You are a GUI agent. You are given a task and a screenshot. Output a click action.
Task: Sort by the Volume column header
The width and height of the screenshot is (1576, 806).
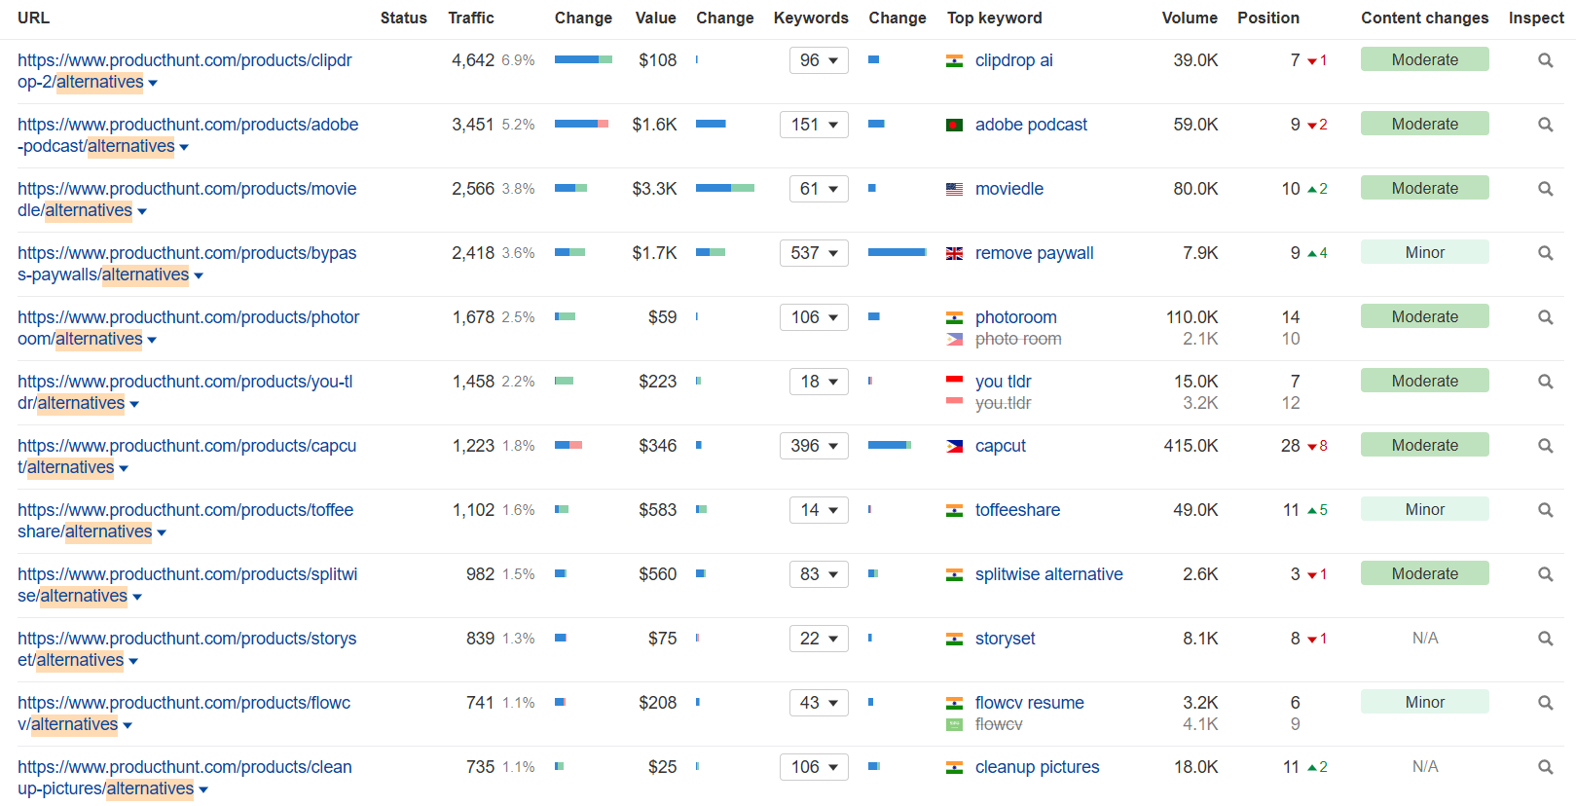coord(1190,18)
